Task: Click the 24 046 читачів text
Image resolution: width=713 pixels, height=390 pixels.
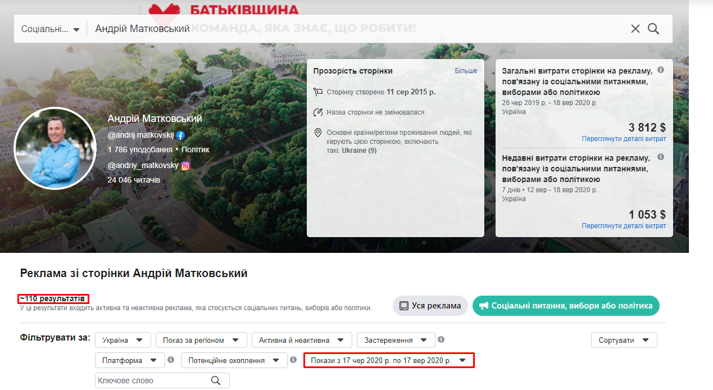Action: tap(134, 180)
